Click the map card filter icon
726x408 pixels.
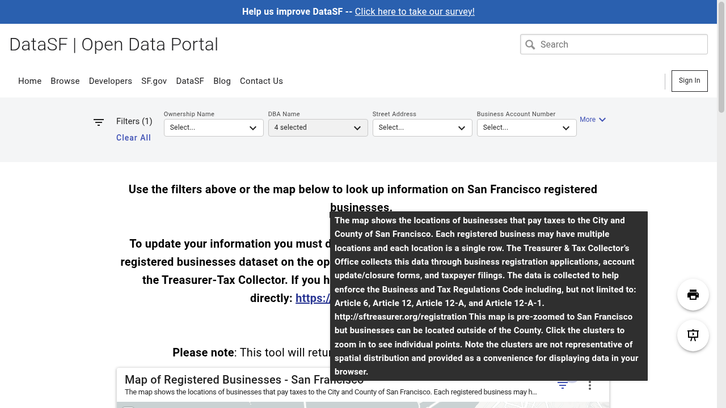(x=563, y=385)
